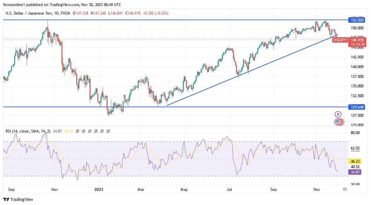Toggle the fourth slashed-circle RSI plot
The image size is (371, 205).
96,131
